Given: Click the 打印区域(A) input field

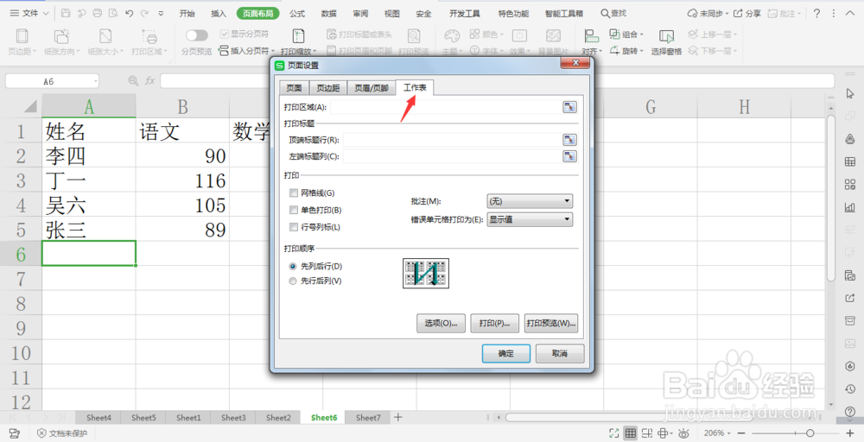Looking at the screenshot, I should click(x=446, y=107).
